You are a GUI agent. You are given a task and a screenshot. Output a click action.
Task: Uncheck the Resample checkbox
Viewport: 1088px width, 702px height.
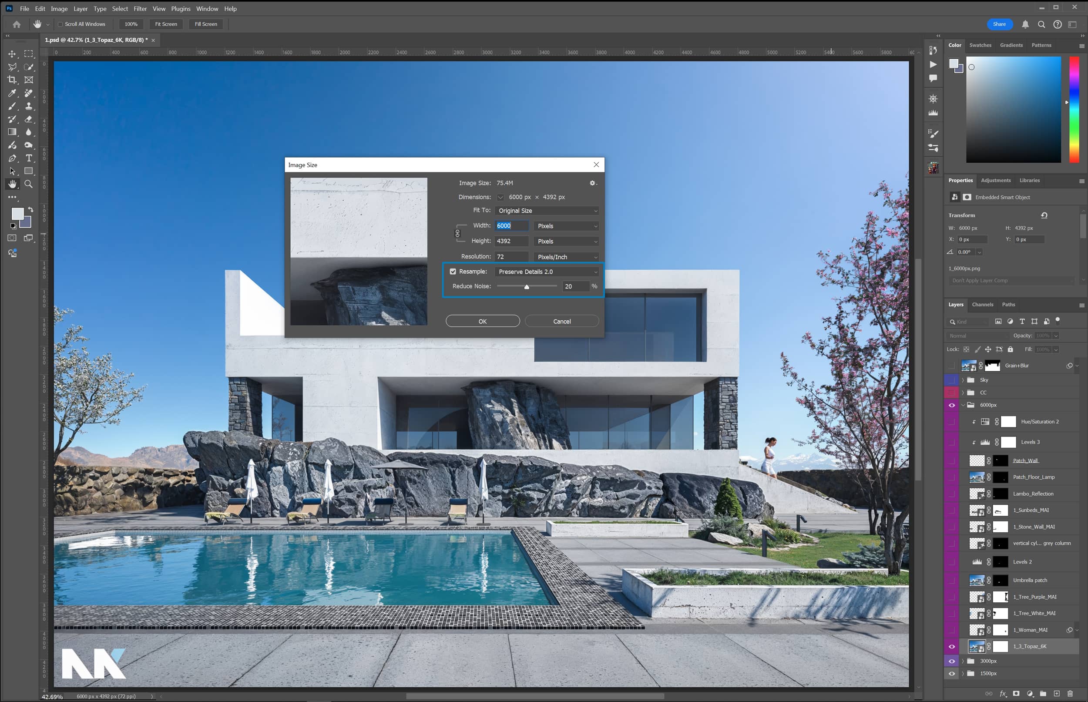(453, 272)
